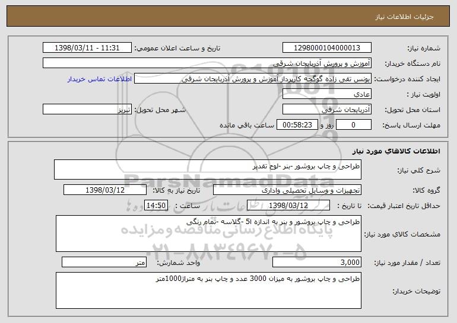Click the واحد شمارش field showing متر
Image resolution: width=457 pixels, height=323 pixels.
click(x=104, y=262)
